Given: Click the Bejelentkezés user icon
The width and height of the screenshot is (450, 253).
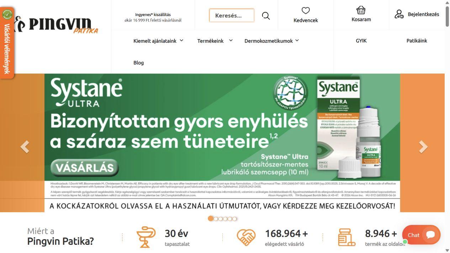Looking at the screenshot, I should (x=399, y=14).
